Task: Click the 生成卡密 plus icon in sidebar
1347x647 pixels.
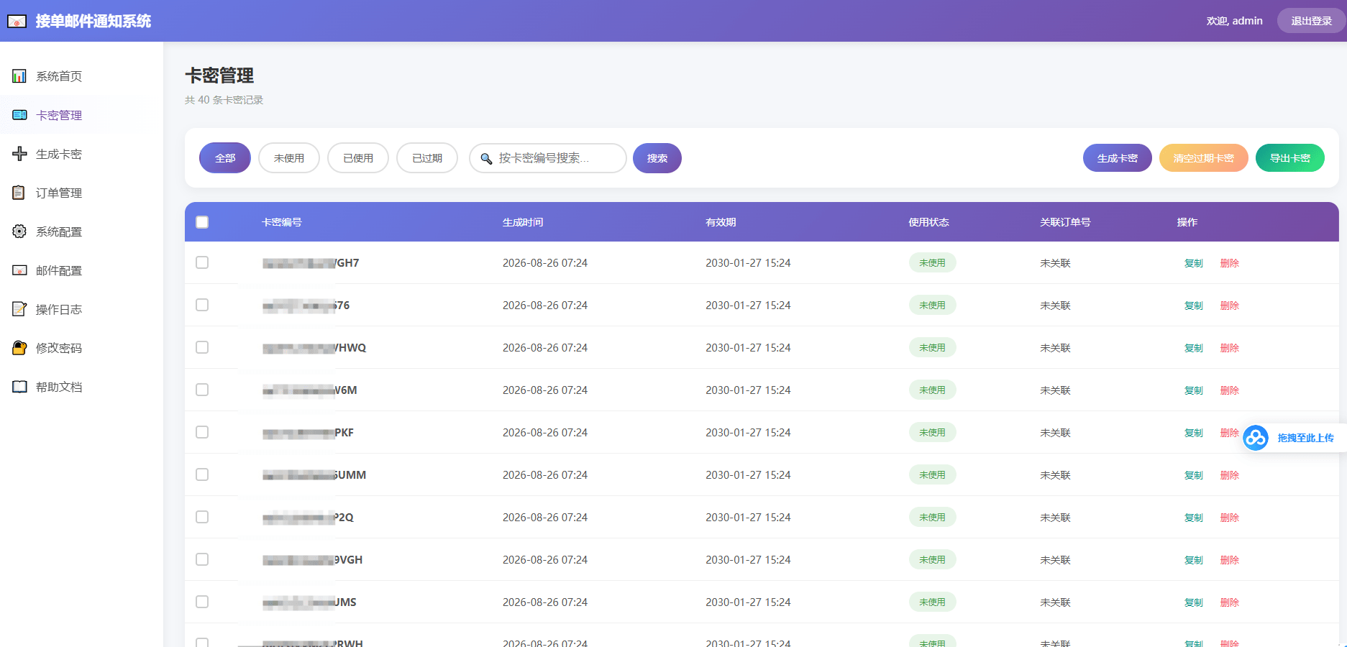Action: pyautogui.click(x=19, y=154)
